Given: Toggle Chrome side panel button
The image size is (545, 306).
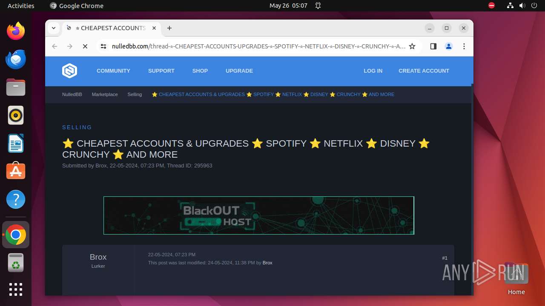Looking at the screenshot, I should click(433, 46).
